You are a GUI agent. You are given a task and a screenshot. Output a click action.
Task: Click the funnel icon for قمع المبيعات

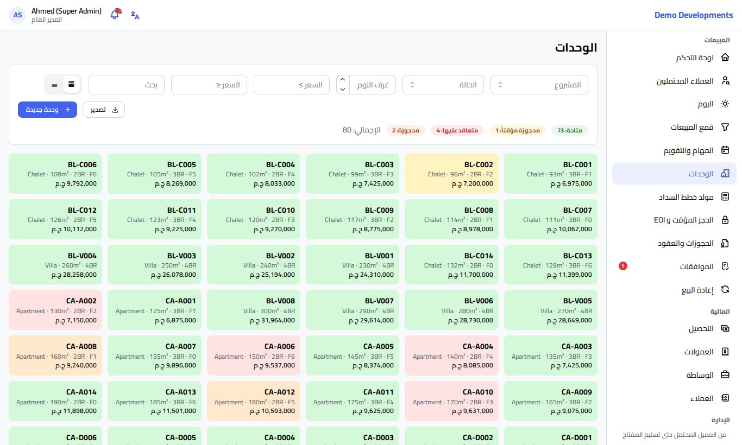(725, 127)
